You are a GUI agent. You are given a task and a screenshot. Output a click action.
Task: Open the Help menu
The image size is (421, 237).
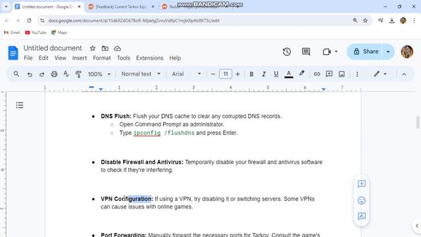pos(175,58)
